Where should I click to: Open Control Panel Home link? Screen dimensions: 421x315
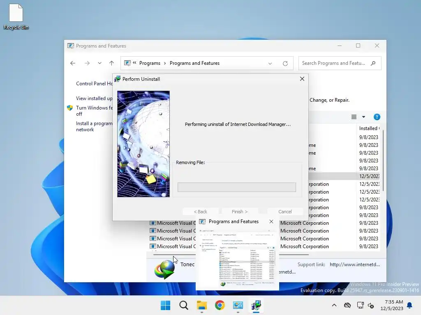point(94,84)
